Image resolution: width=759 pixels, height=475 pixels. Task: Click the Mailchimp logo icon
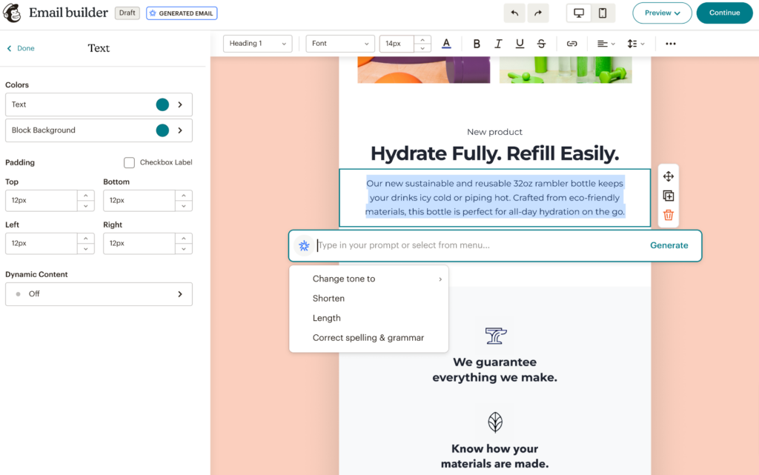[x=12, y=13]
